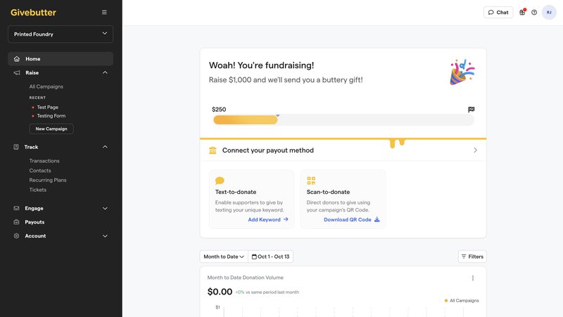Screen dimensions: 563x317
Task: Click the goal flag icon on progress bar
Action: 472,110
